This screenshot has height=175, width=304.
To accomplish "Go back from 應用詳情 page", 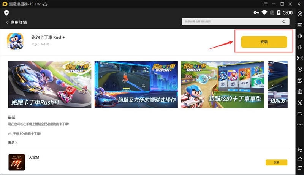I will 7,22.
